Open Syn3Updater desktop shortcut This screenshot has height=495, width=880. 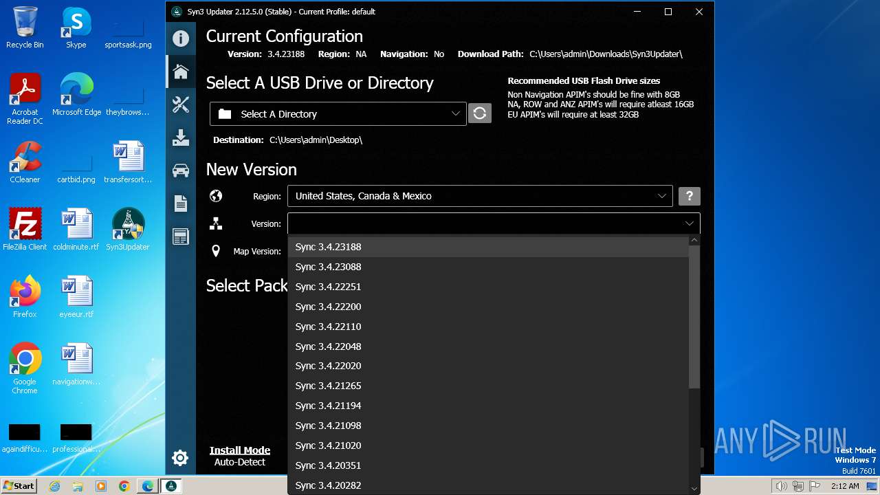tap(128, 230)
